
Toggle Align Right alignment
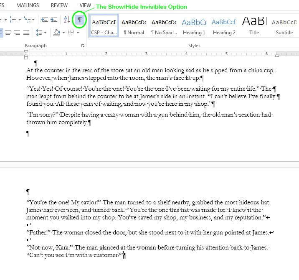tap(17, 33)
